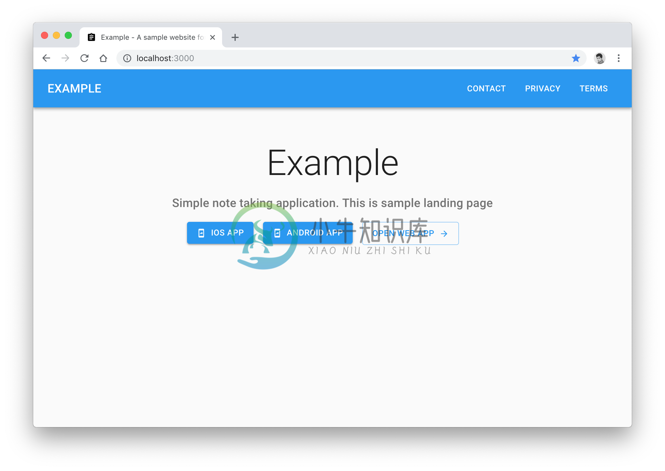
Task: Click the EXAMPLE logo in header
Action: point(75,88)
